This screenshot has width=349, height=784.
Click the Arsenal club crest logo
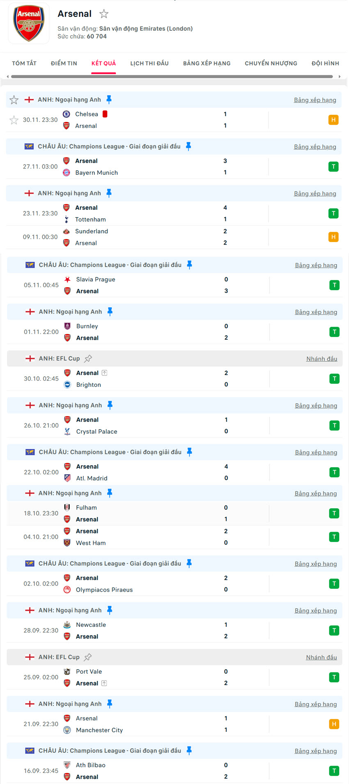29,23
